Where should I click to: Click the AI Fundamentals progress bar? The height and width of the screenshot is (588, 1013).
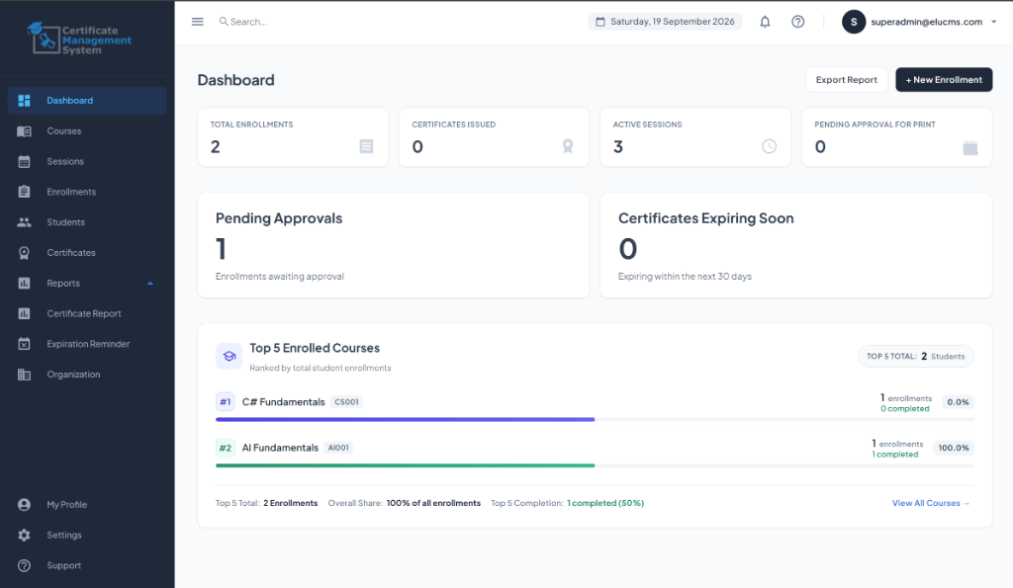coord(595,465)
